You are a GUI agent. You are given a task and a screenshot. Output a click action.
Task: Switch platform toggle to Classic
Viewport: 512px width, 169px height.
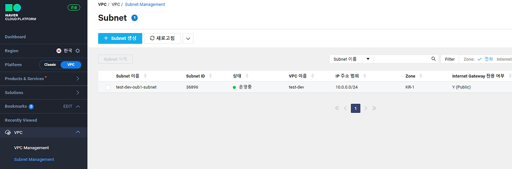[x=50, y=65]
